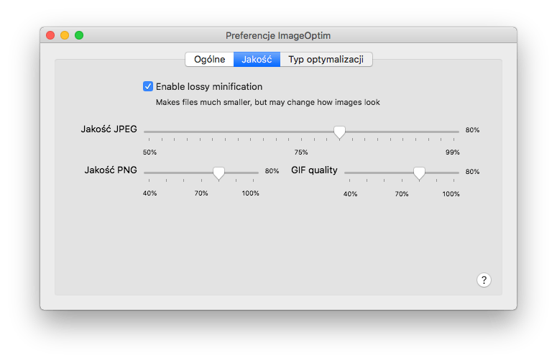This screenshot has height=363, width=557.
Task: Minimize the window with yellow button
Action: pos(65,35)
